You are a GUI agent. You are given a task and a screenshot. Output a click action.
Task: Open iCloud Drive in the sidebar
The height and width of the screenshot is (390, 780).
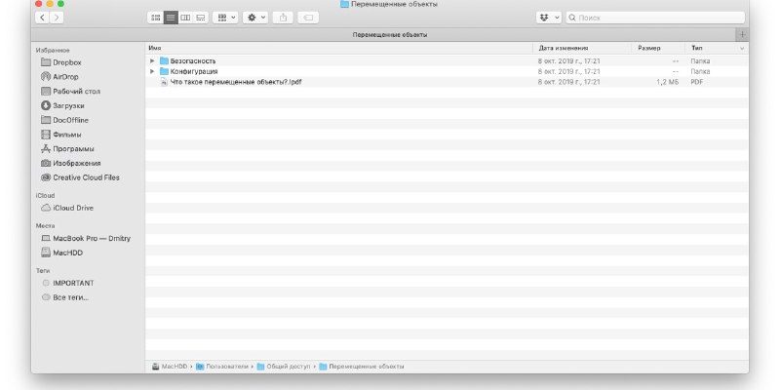73,208
